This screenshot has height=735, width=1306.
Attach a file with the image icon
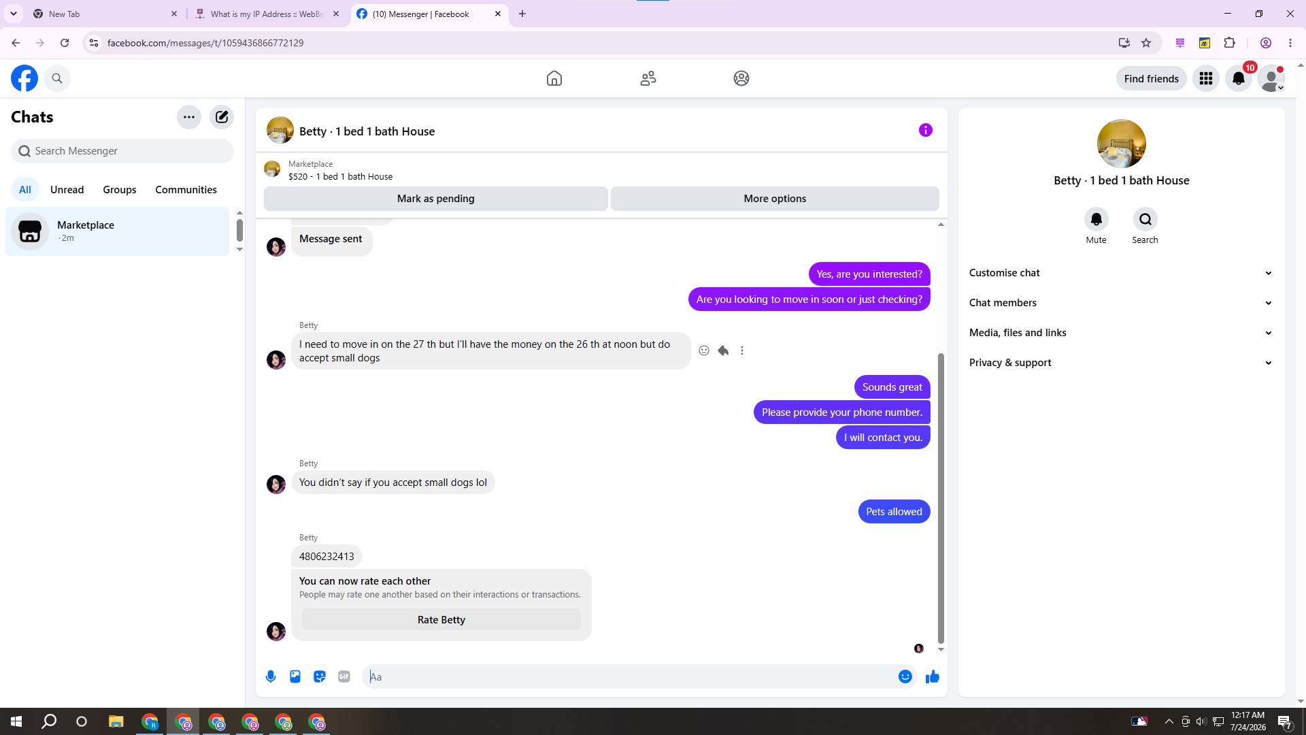[x=295, y=676]
